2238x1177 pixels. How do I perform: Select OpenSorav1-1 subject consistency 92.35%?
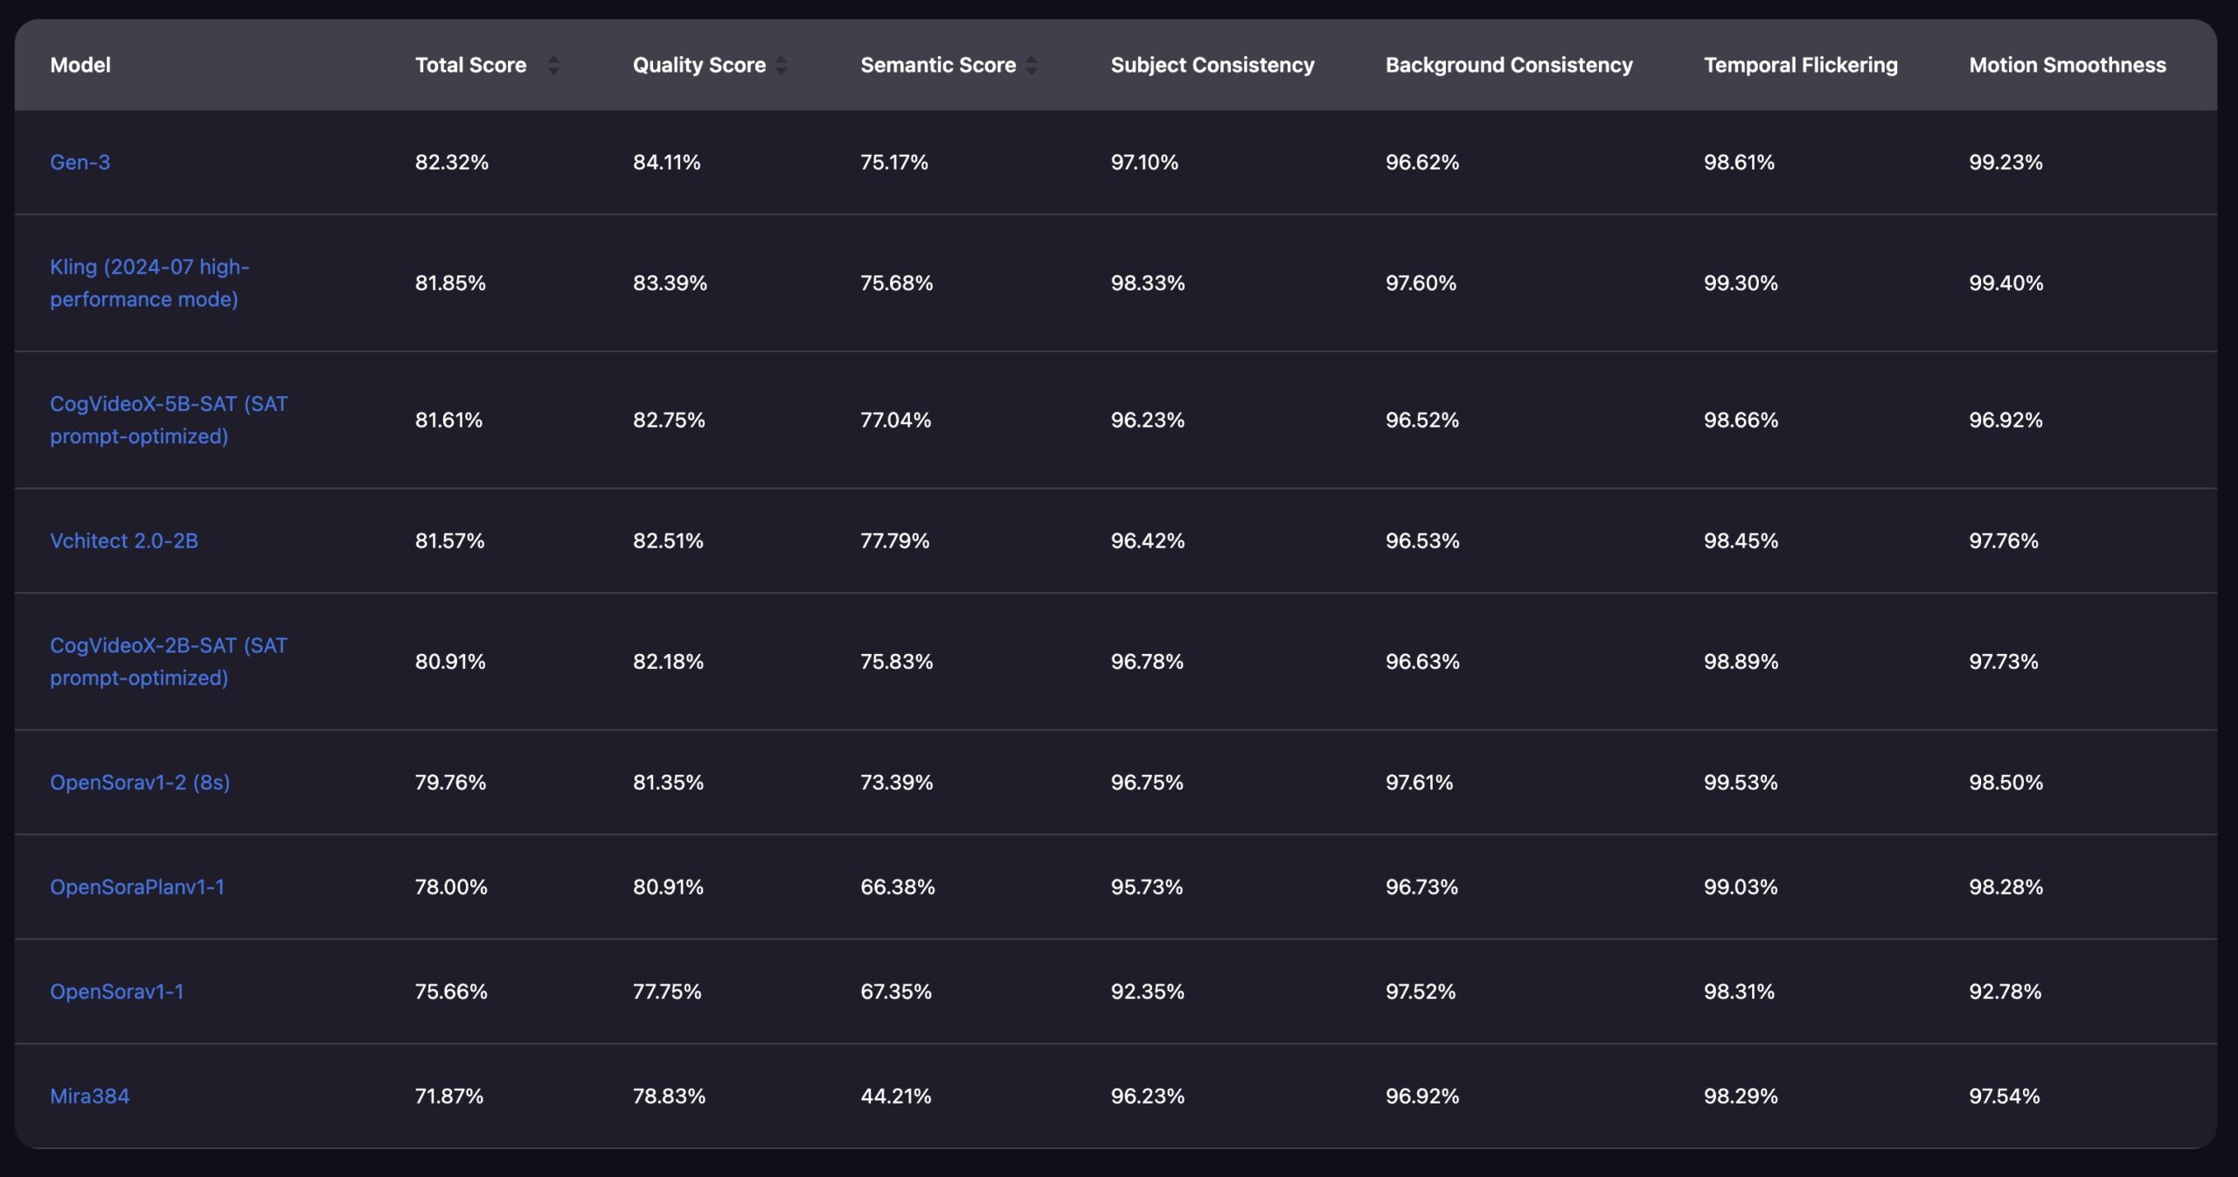(x=1148, y=991)
